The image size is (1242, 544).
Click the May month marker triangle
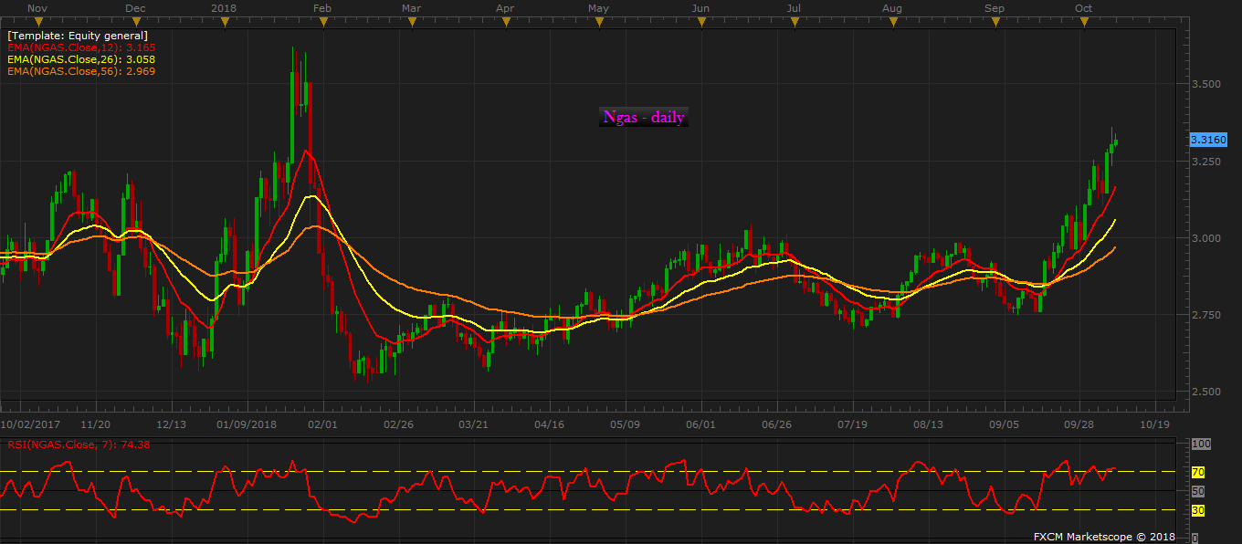click(x=598, y=22)
